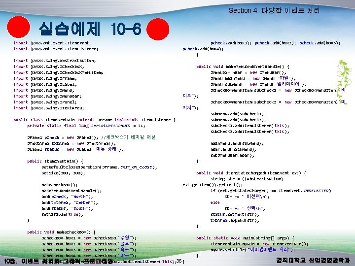355x266 pixels.
Task: Click the "public class ItemEventWin extends JFrame" declaration
Action: (94, 120)
